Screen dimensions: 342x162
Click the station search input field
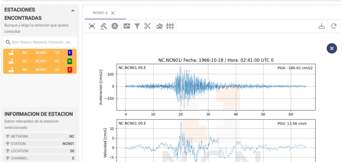point(40,42)
